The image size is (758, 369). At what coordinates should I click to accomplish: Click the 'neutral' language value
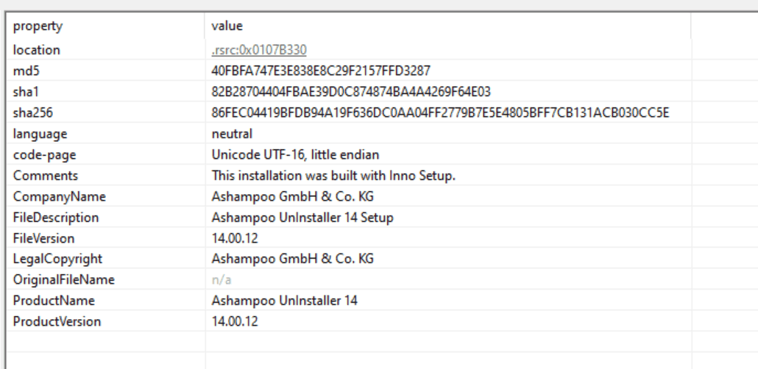click(232, 134)
